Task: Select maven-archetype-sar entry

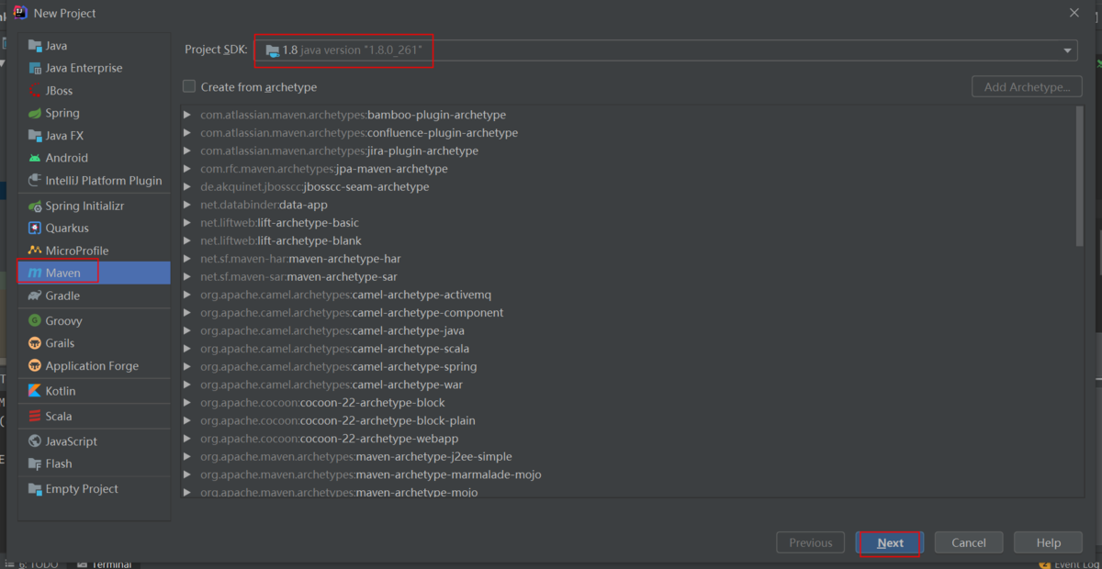Action: tap(298, 276)
